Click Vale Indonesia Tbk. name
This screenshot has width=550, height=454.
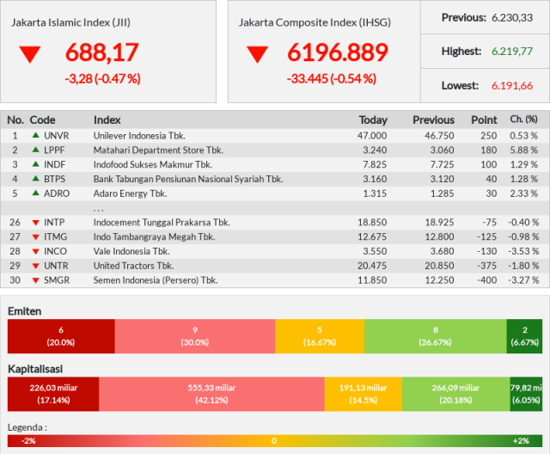click(x=131, y=251)
